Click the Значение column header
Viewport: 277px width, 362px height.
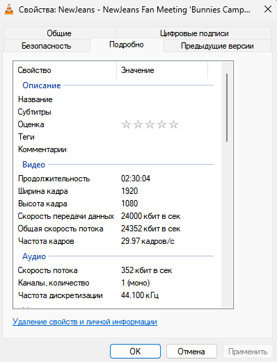(162, 70)
